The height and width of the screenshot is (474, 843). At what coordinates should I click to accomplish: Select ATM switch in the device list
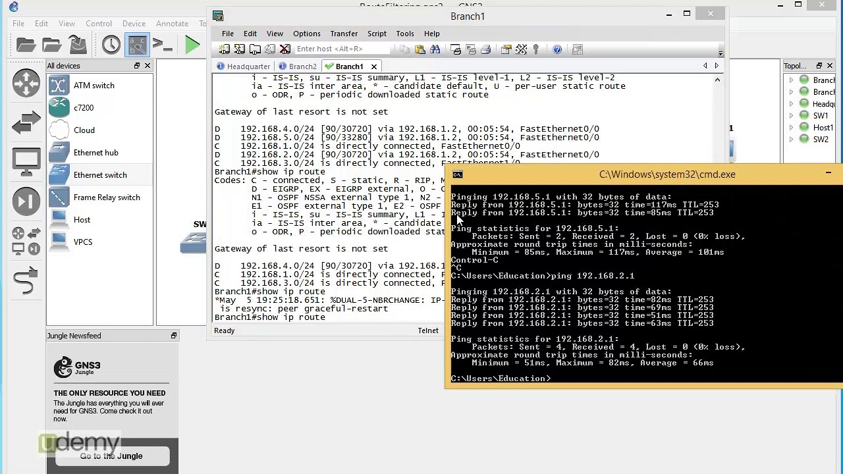pos(100,86)
